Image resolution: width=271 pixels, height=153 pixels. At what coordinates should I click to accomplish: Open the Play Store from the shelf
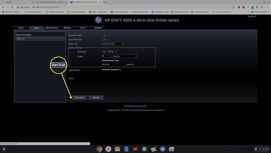[x=108, y=149]
